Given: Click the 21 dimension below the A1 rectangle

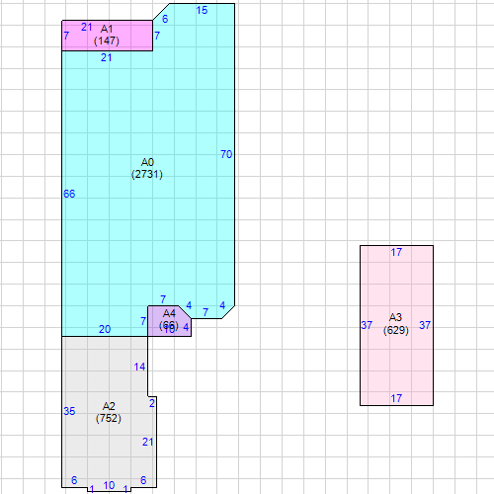Looking at the screenshot, I should pyautogui.click(x=107, y=57).
